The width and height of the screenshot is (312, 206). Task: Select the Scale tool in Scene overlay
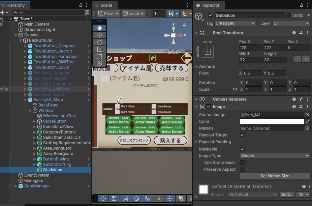pyautogui.click(x=99, y=49)
